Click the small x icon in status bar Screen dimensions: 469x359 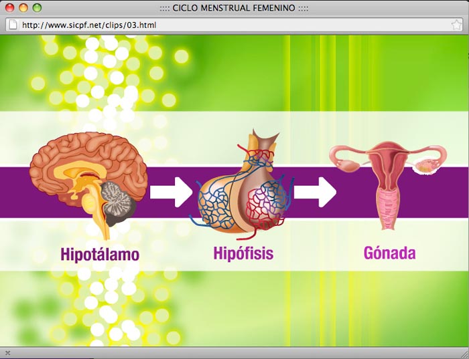pos(8,354)
